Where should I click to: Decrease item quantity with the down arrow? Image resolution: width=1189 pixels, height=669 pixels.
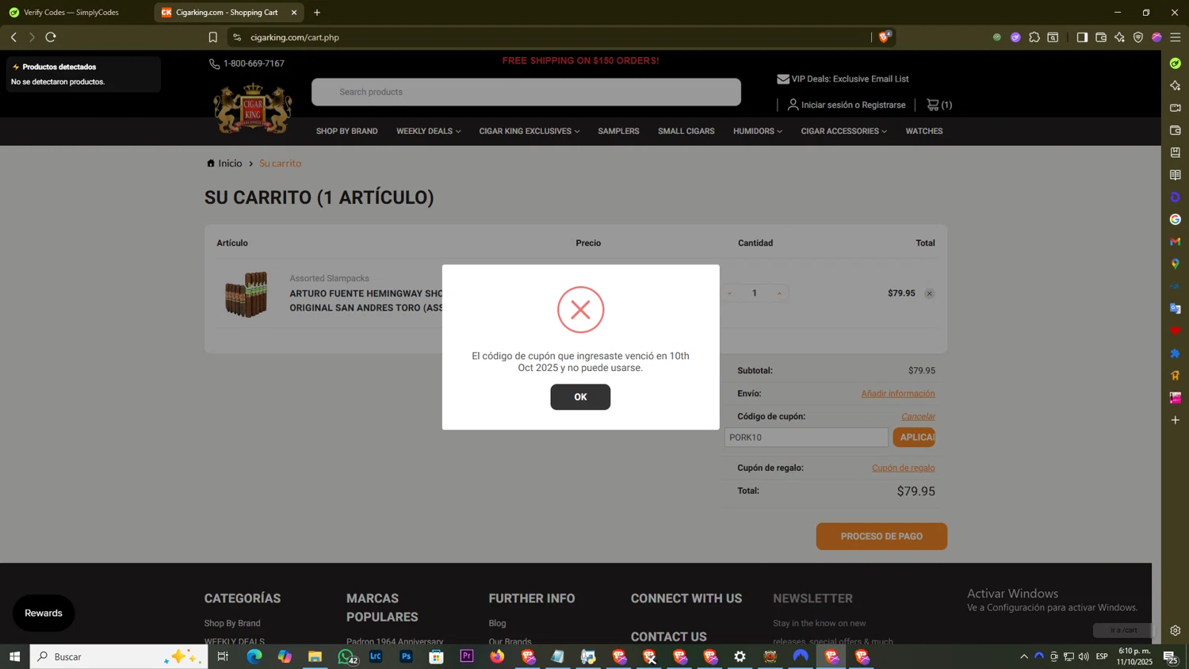pos(729,294)
